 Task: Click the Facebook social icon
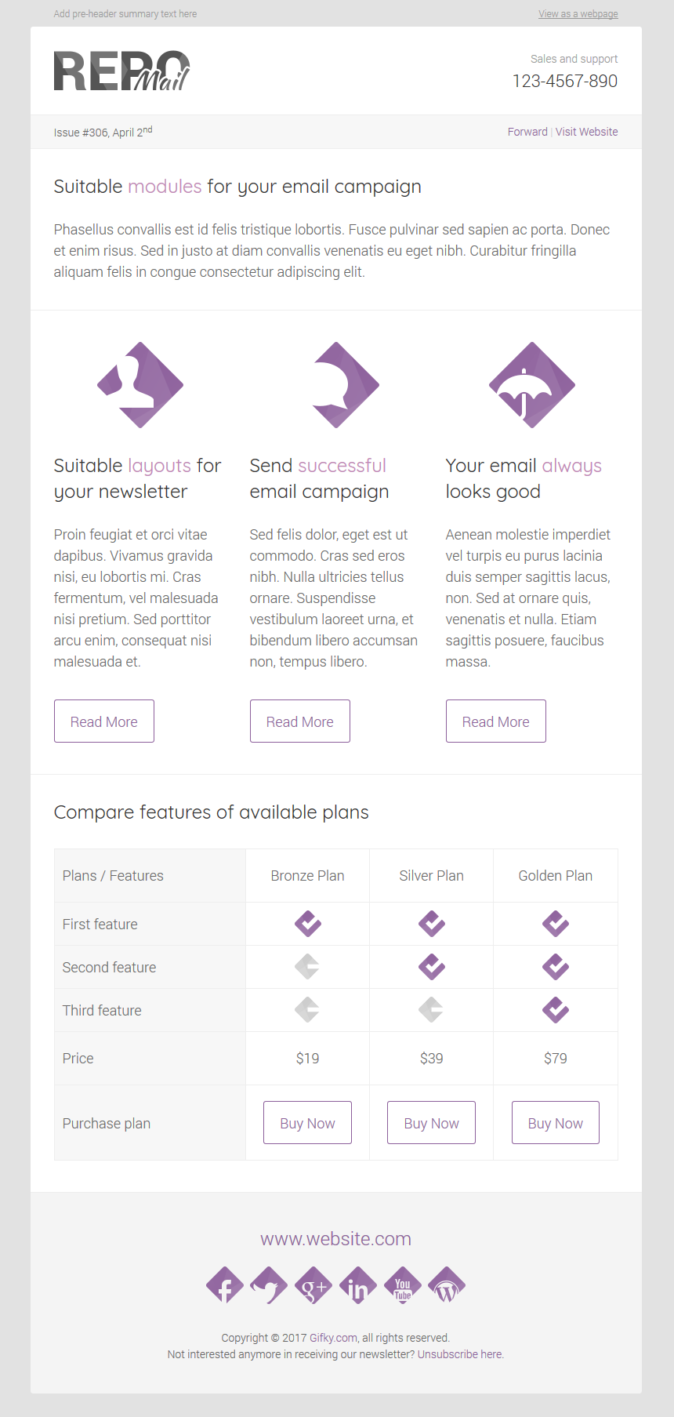(225, 1286)
